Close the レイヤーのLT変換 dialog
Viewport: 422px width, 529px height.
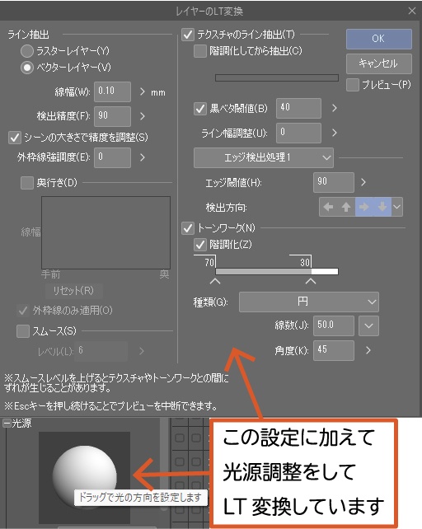click(412, 11)
